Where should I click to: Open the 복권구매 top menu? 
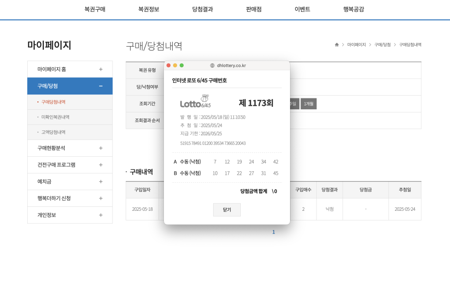click(x=95, y=9)
